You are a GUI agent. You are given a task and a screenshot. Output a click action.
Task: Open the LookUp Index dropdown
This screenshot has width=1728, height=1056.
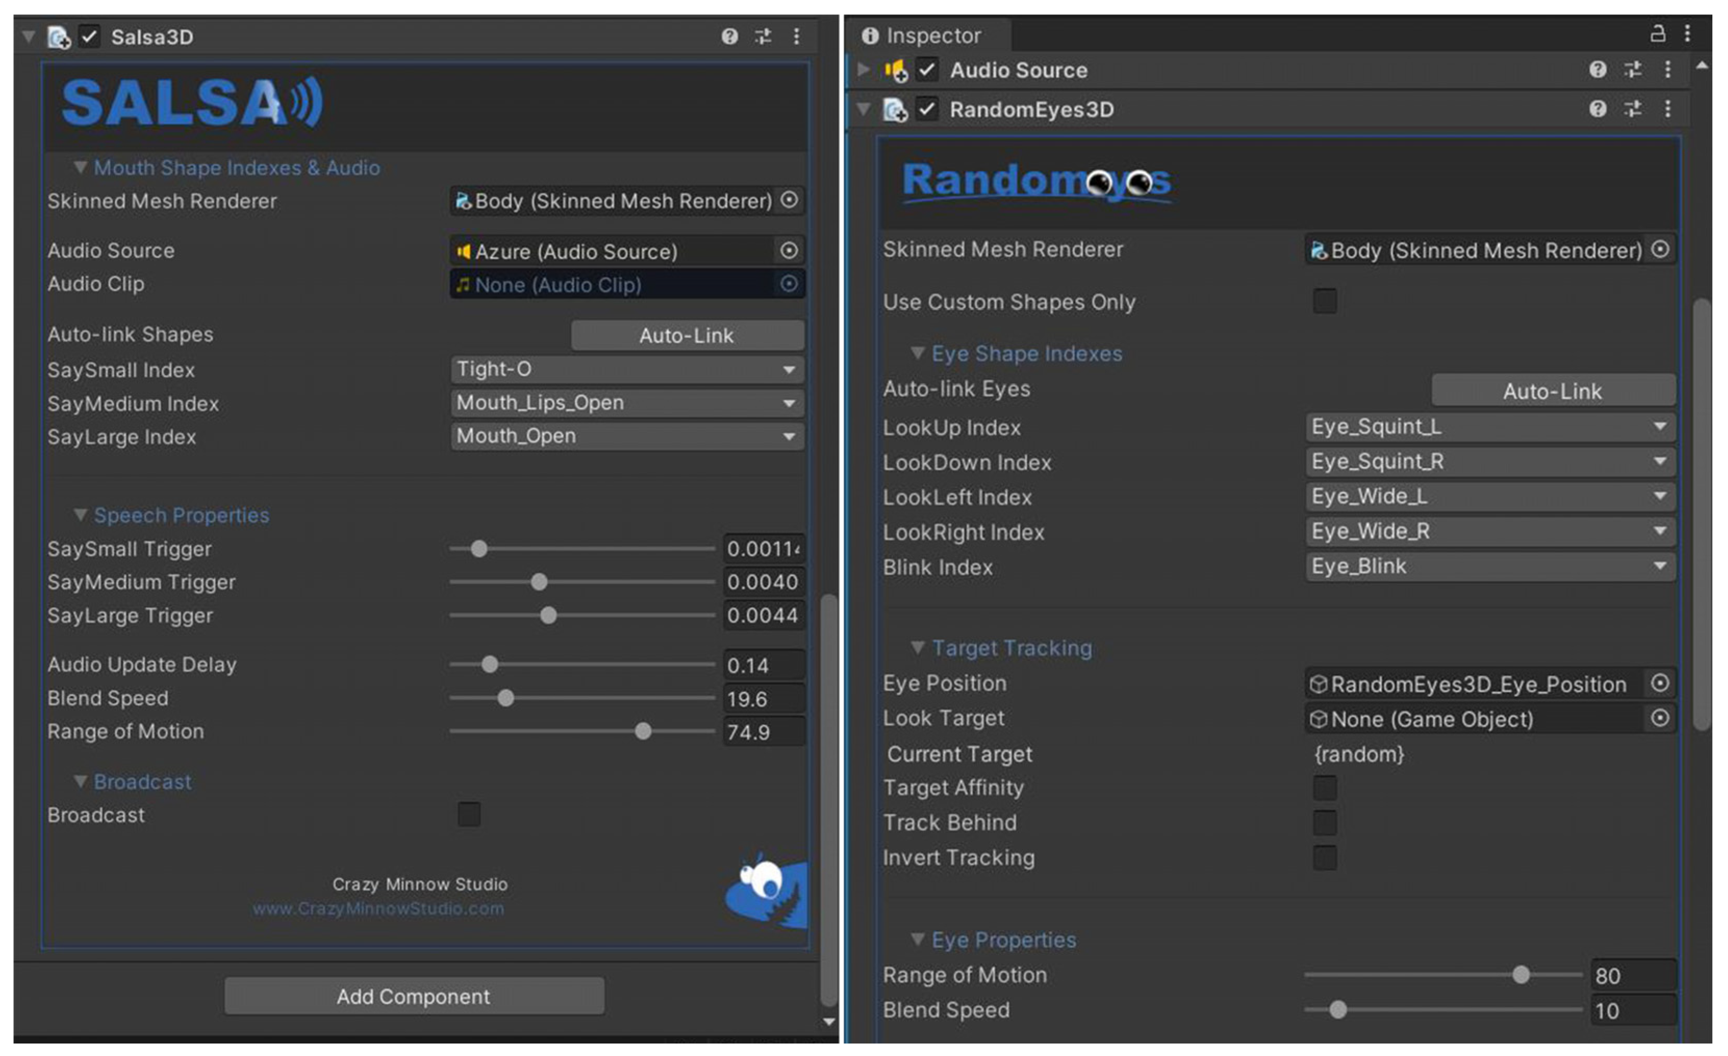[1490, 427]
